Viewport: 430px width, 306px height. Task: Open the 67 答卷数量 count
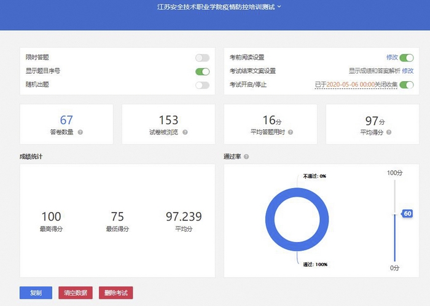(66, 120)
